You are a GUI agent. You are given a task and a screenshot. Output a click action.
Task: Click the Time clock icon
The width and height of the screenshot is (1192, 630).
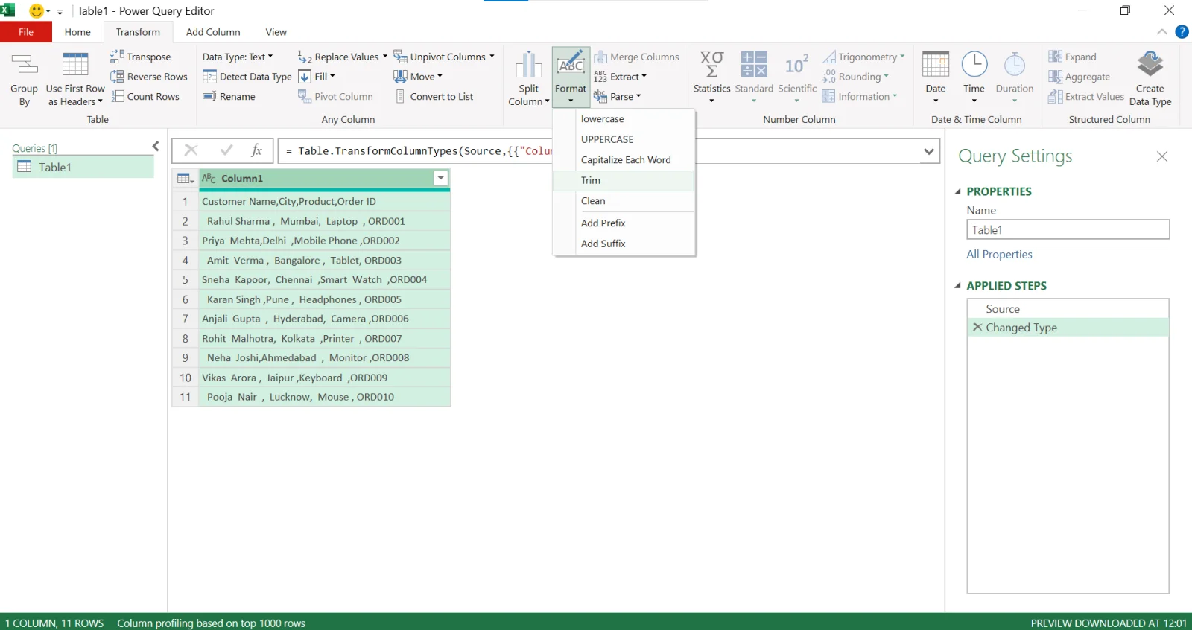point(974,65)
